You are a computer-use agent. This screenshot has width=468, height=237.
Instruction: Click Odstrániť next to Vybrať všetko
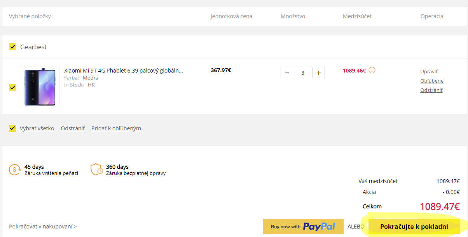click(73, 128)
